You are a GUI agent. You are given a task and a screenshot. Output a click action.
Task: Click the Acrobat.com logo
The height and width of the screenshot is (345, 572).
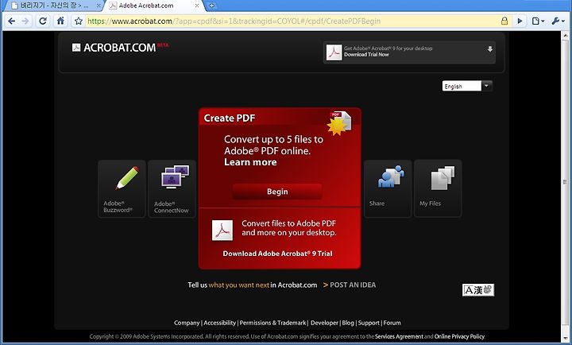120,48
